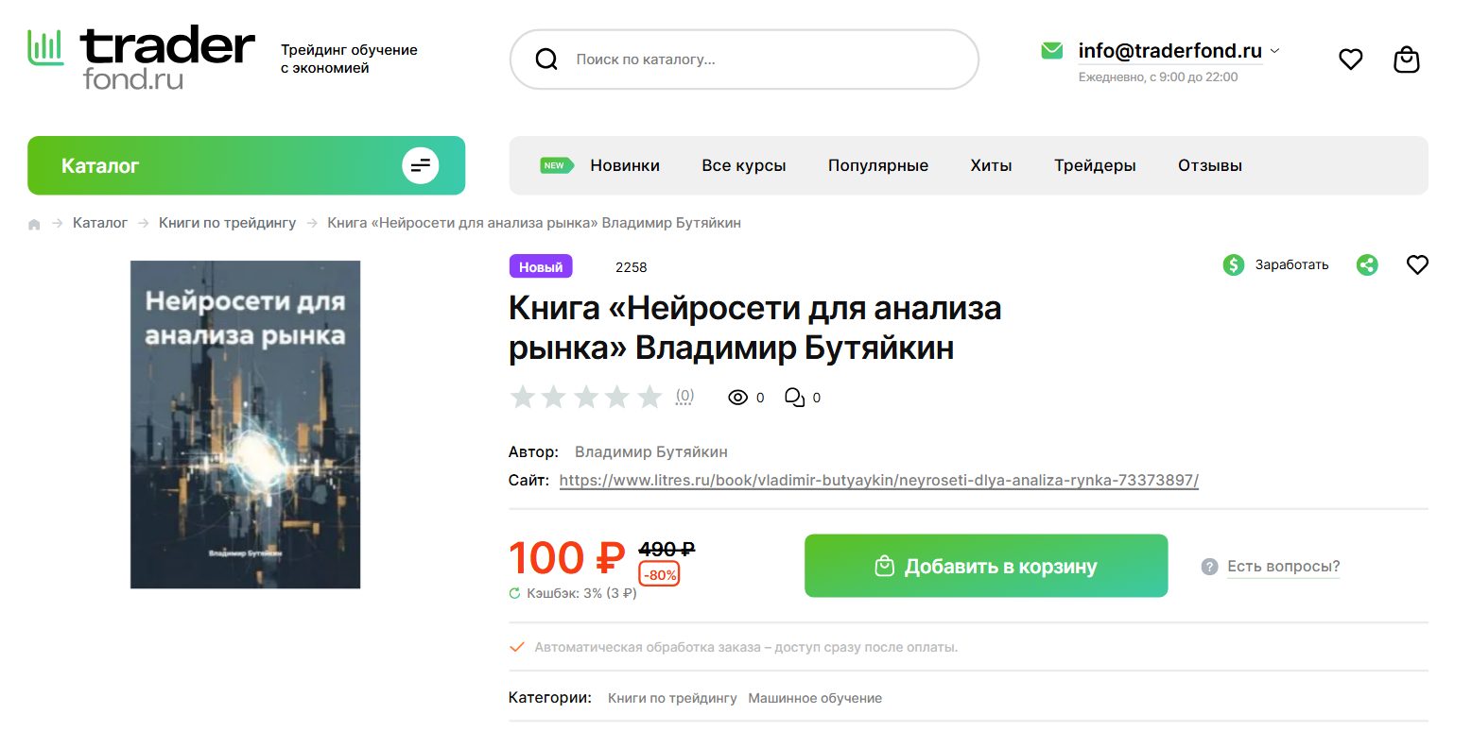Open the Каталог menu
The width and height of the screenshot is (1472, 748).
(x=246, y=165)
